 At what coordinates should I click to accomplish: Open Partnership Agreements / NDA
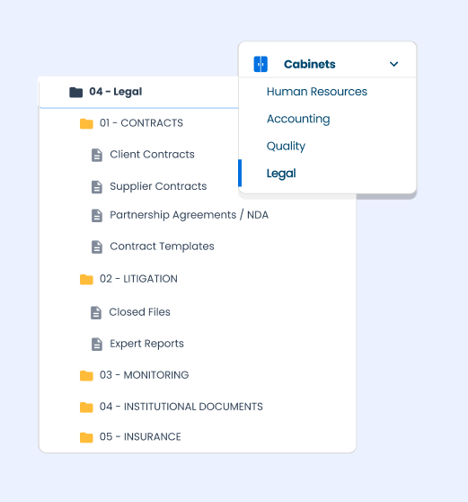pos(189,215)
